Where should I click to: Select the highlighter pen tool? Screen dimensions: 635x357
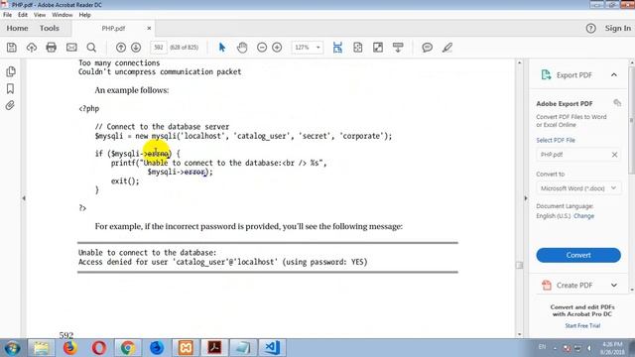447,48
